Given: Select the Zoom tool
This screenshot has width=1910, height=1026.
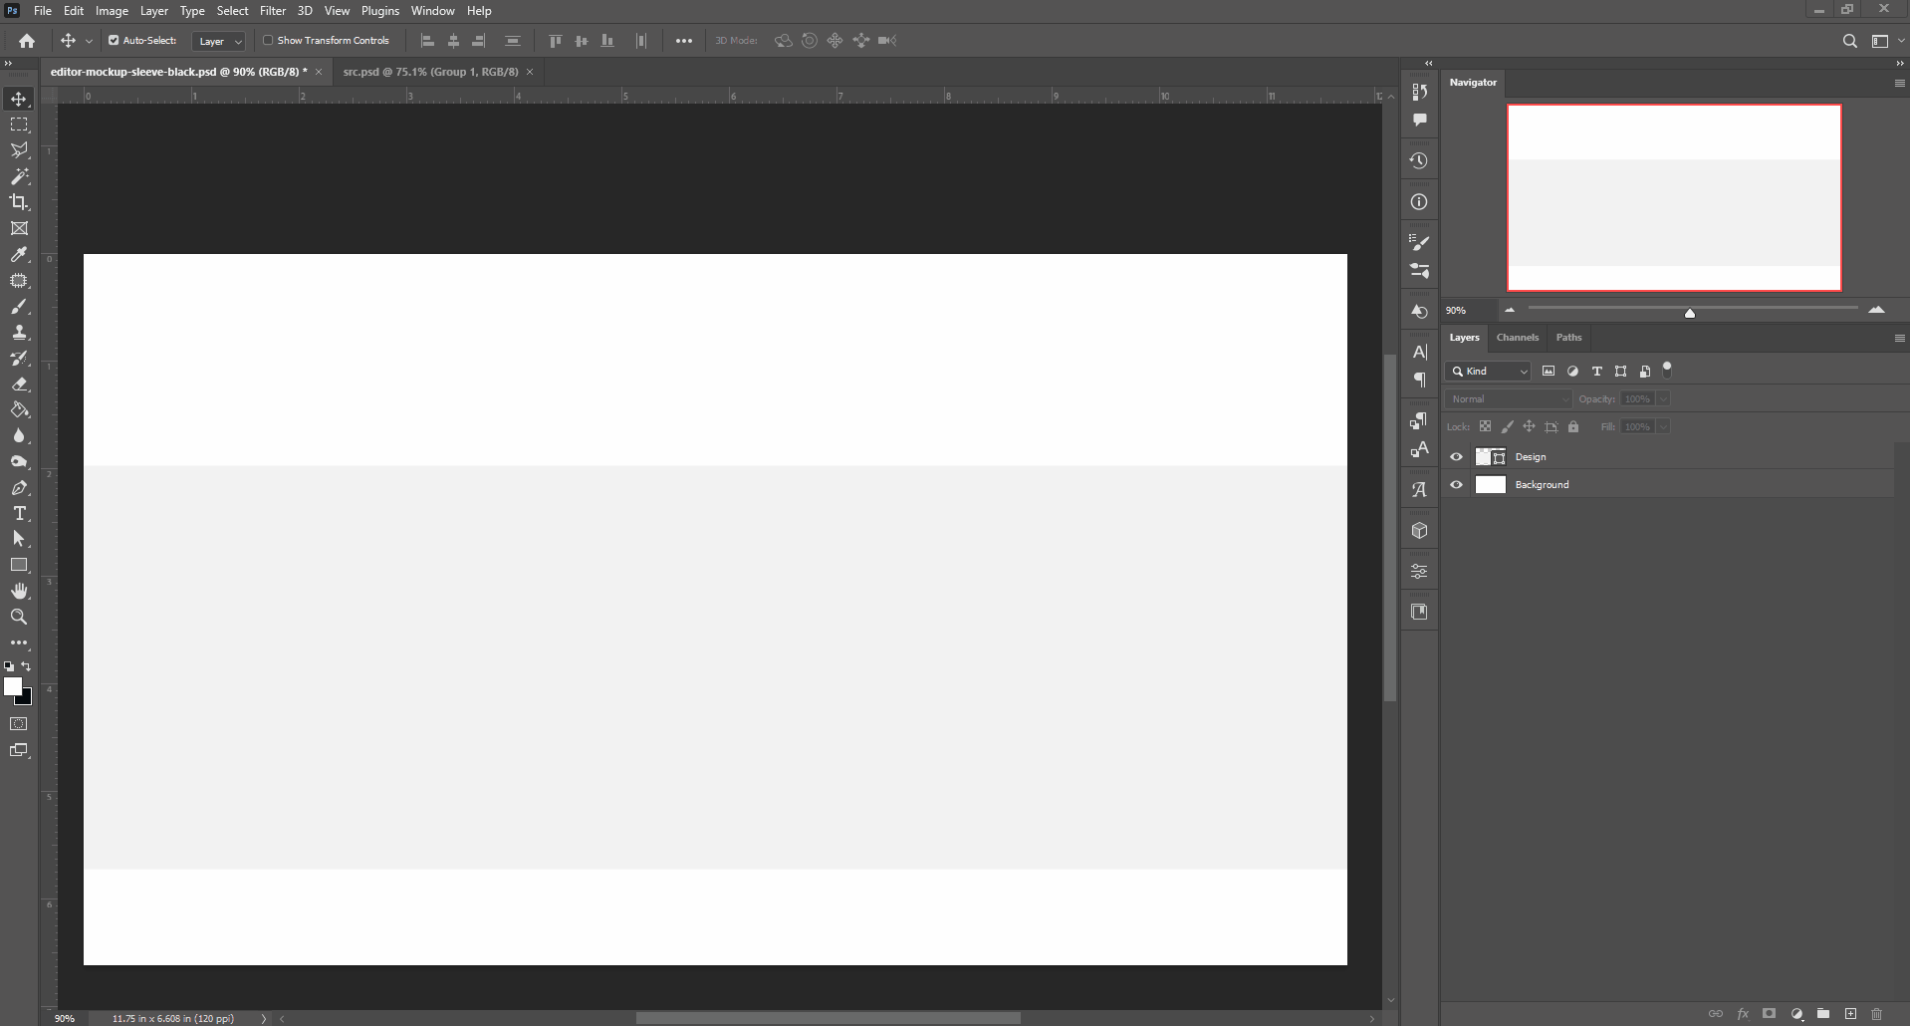Looking at the screenshot, I should [18, 617].
